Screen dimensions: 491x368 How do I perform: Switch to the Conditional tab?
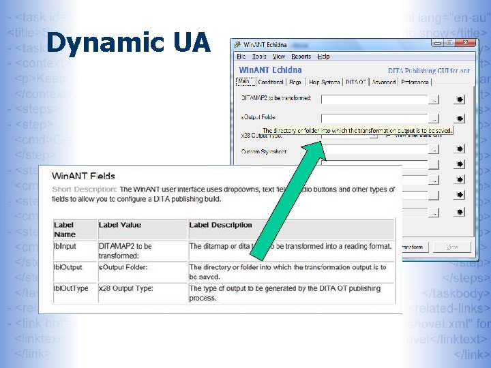(x=271, y=82)
